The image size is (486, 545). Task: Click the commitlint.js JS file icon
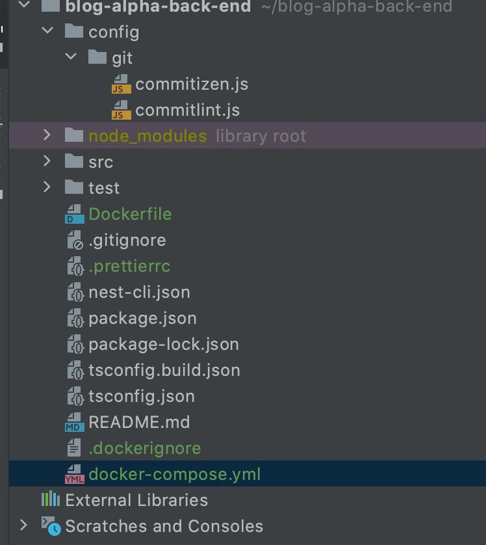121,110
